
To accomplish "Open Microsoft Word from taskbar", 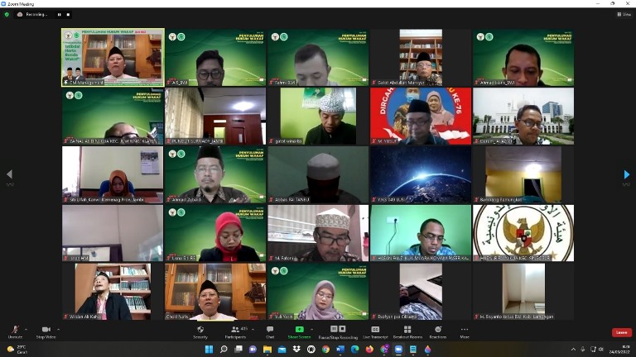I will point(340,349).
